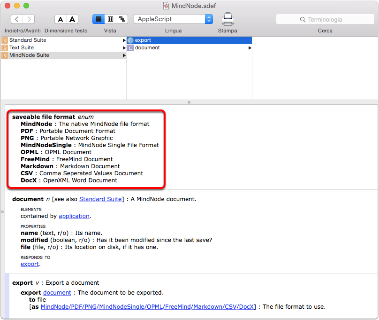
Task: Follow the export link under Responds To
Action: point(30,264)
